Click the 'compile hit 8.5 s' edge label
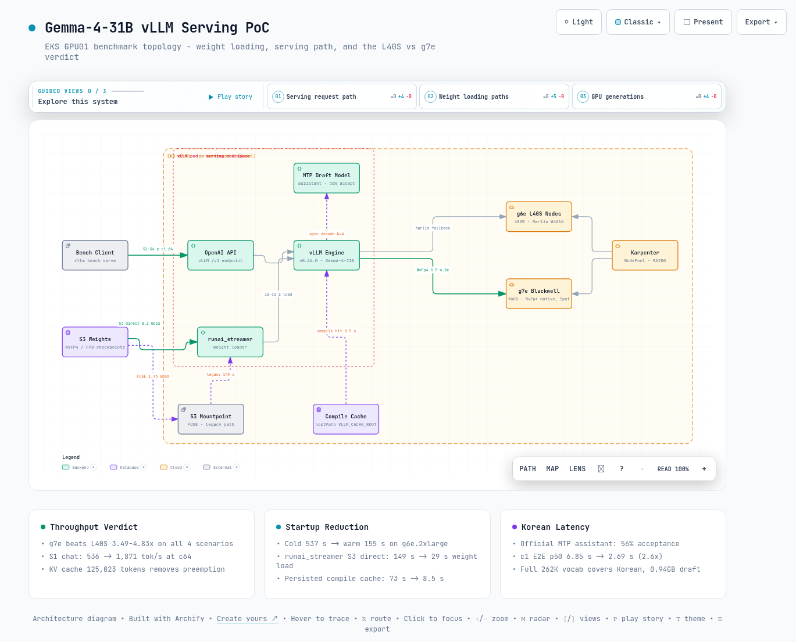This screenshot has height=642, width=796. point(336,331)
